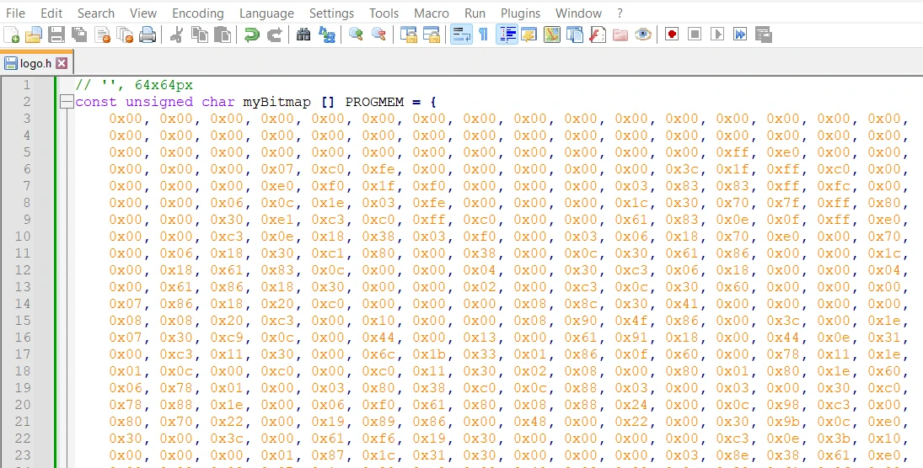Image resolution: width=923 pixels, height=468 pixels.
Task: Open the Language menu
Action: (266, 13)
